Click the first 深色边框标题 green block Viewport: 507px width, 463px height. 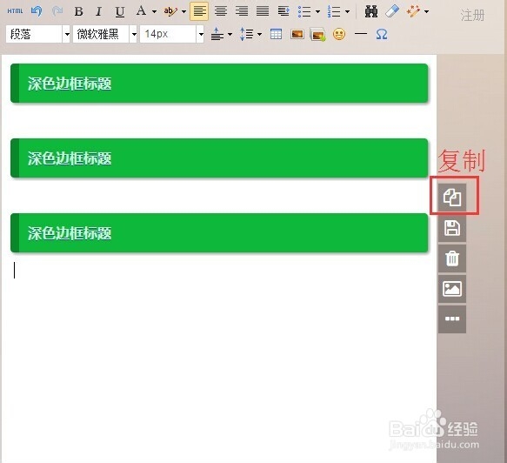coord(219,84)
